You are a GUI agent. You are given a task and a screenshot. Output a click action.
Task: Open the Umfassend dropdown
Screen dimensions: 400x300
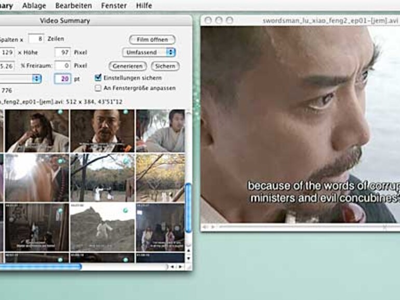(149, 52)
